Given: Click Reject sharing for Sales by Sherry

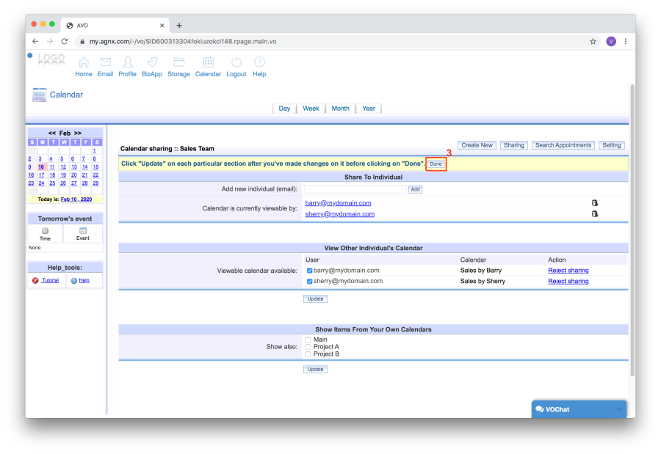Looking at the screenshot, I should [568, 281].
